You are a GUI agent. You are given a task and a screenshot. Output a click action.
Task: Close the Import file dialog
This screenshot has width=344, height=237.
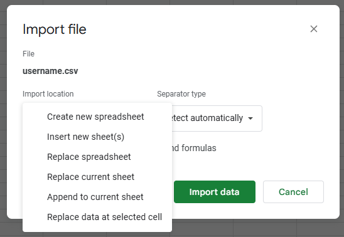pyautogui.click(x=313, y=29)
